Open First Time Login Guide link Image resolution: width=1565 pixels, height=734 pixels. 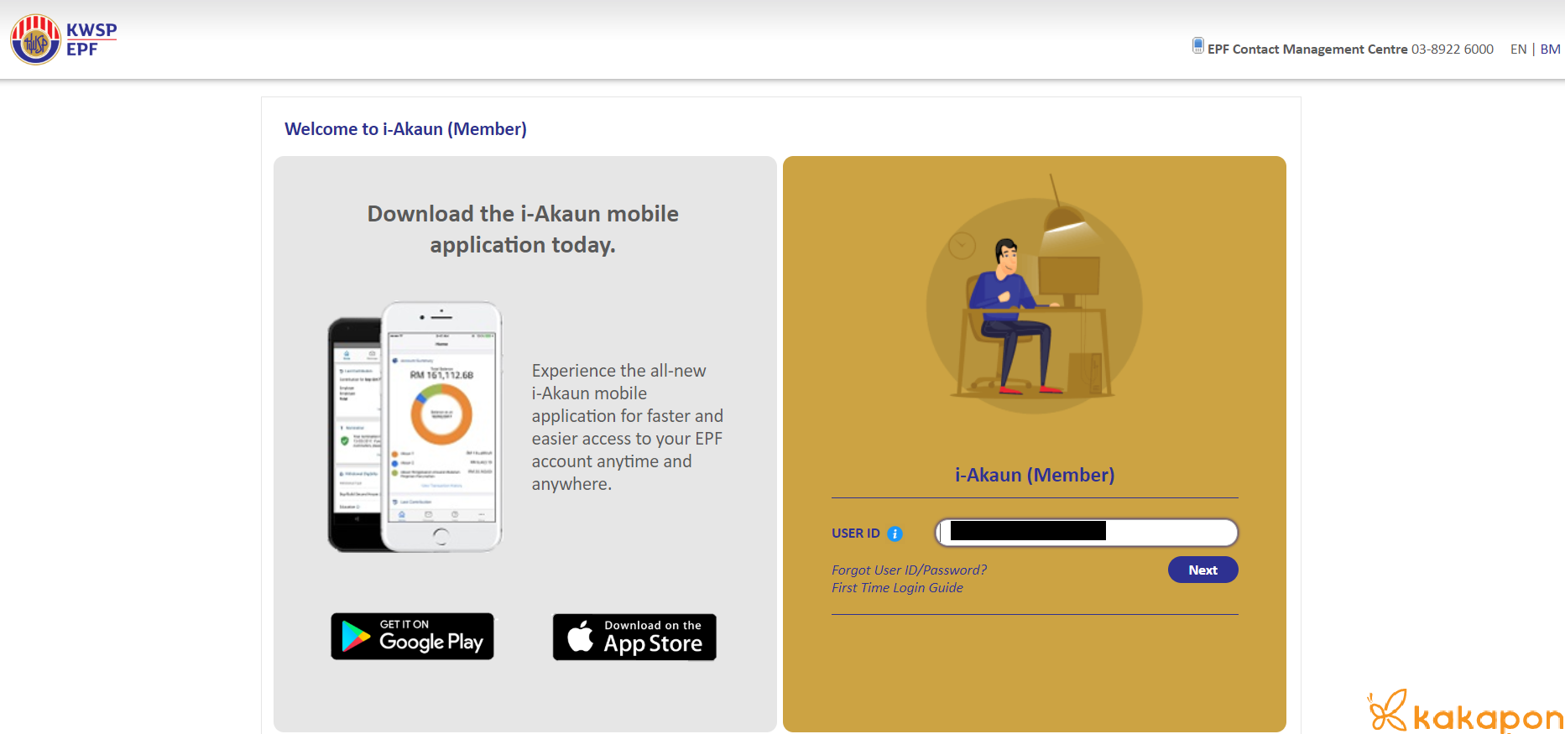click(897, 587)
